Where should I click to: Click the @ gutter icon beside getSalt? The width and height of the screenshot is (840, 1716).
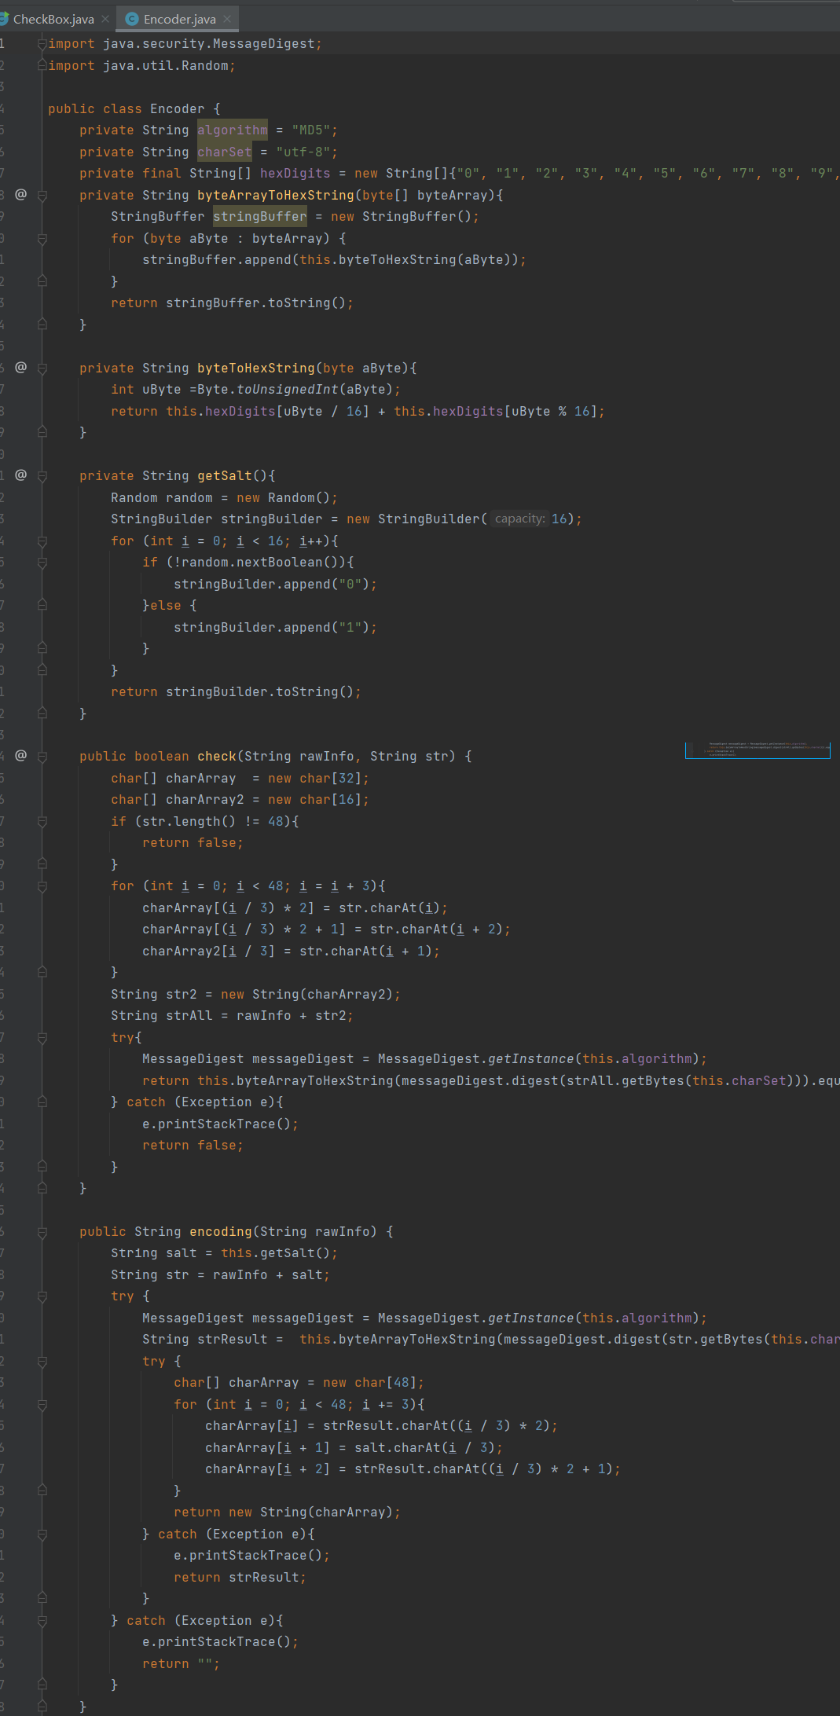21,475
